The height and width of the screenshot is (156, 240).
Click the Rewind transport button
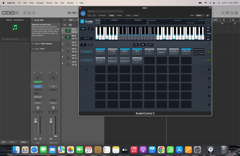point(69,13)
